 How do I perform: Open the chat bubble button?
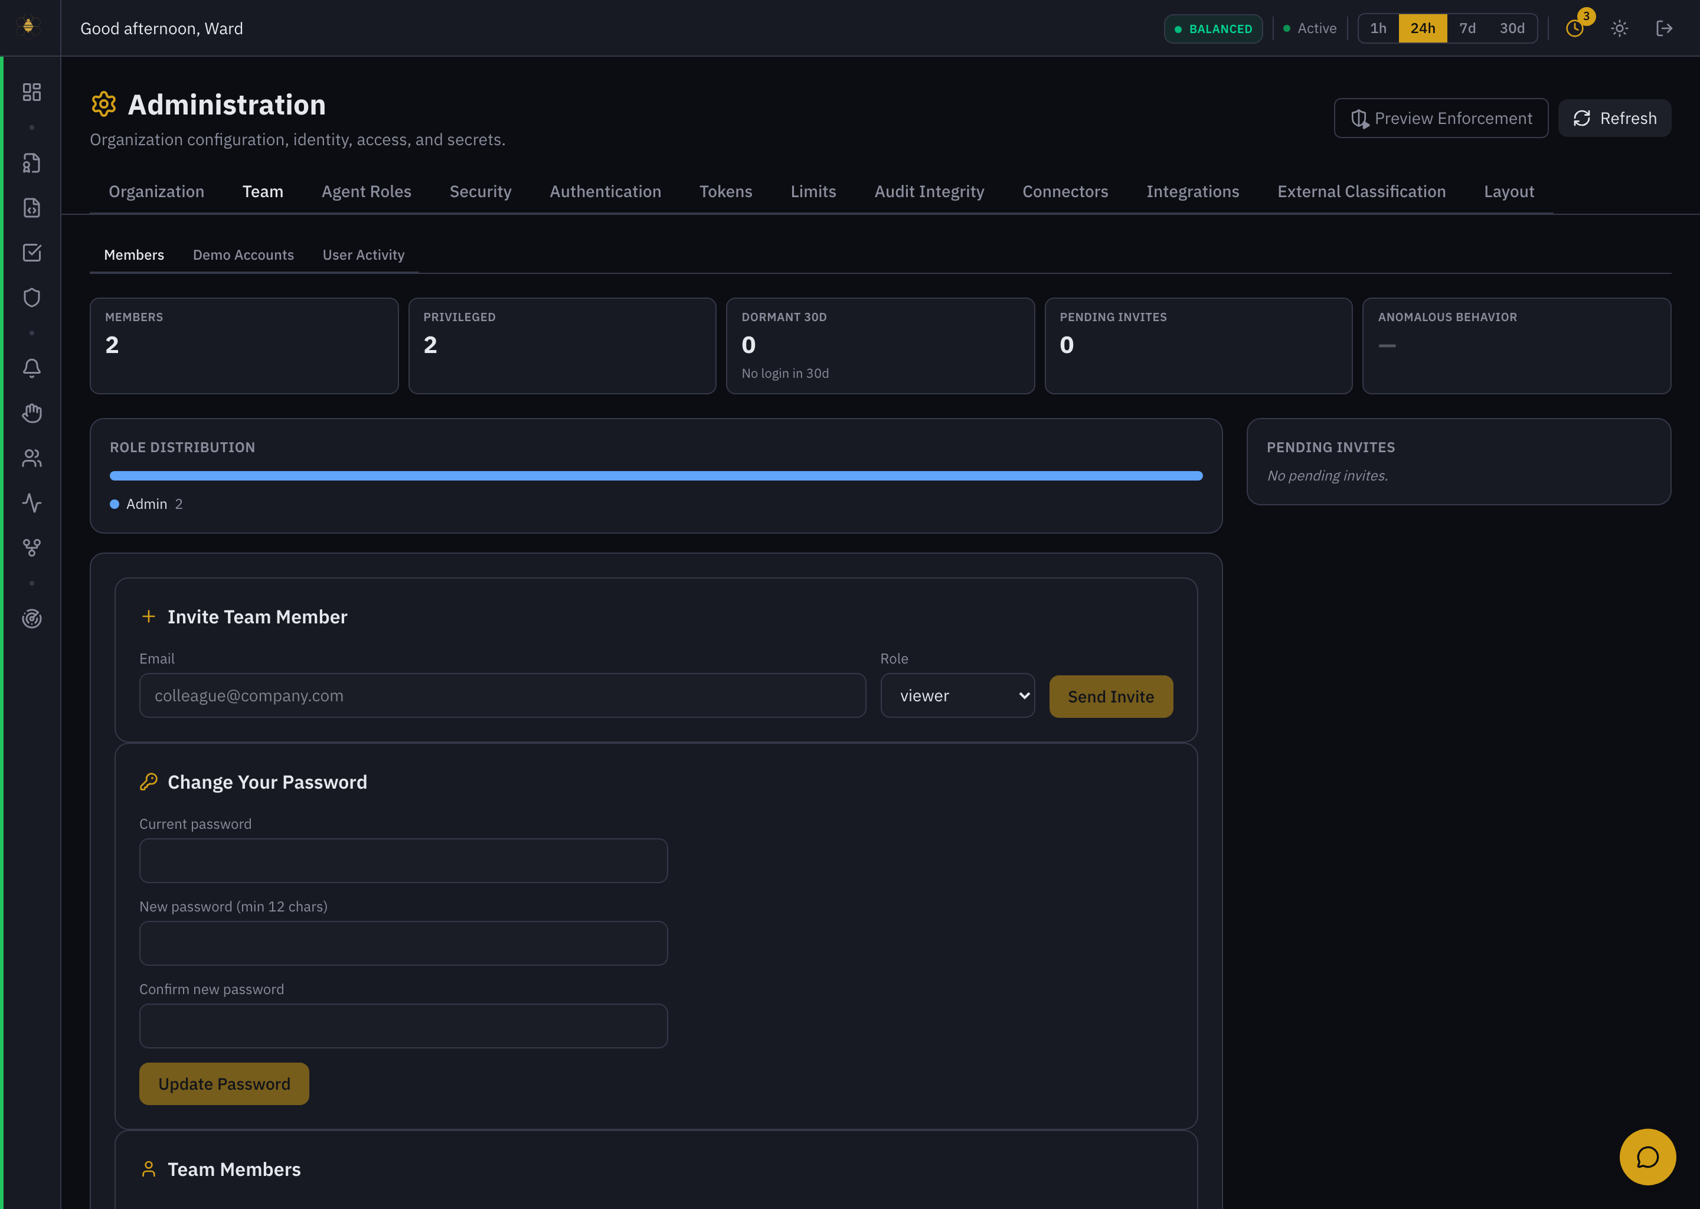(1648, 1157)
